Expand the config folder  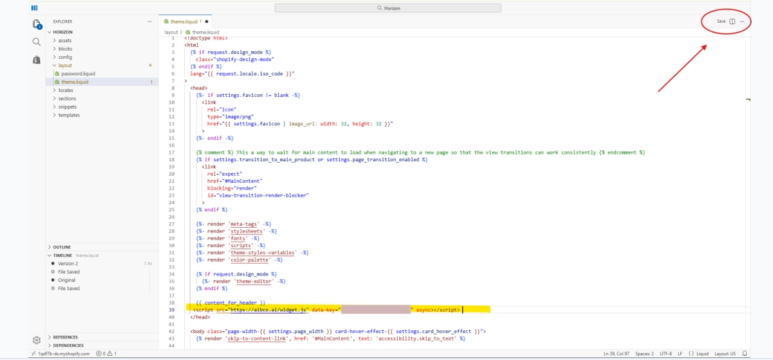[x=65, y=57]
